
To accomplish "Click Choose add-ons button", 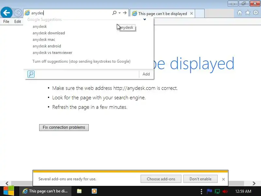I will point(161,179).
